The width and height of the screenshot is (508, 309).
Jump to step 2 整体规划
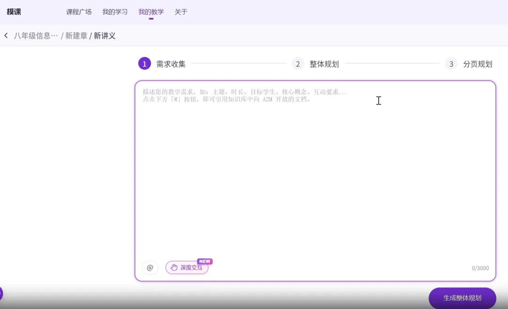point(315,64)
